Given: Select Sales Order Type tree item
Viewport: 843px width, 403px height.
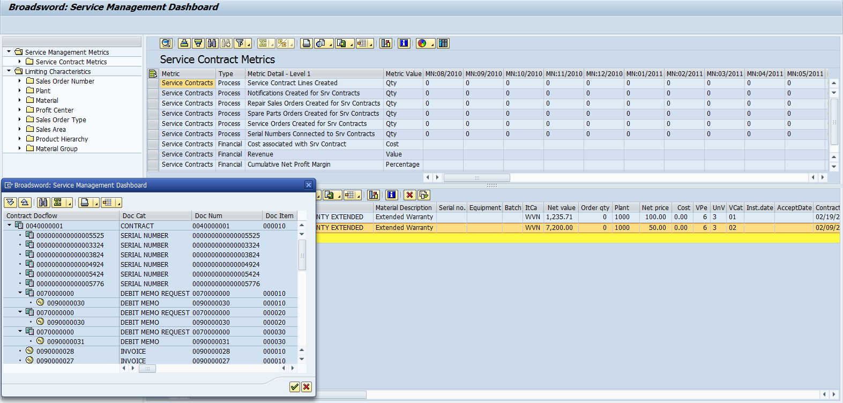Looking at the screenshot, I should coord(61,120).
